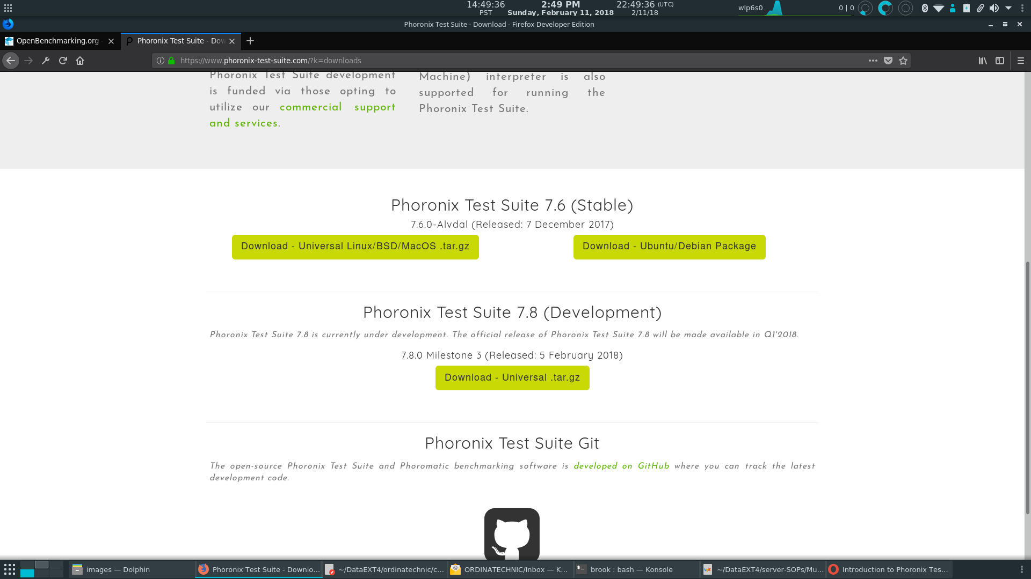Image resolution: width=1031 pixels, height=579 pixels.
Task: Switch to Introduction to Phoronix Test taskbar window
Action: click(x=889, y=569)
